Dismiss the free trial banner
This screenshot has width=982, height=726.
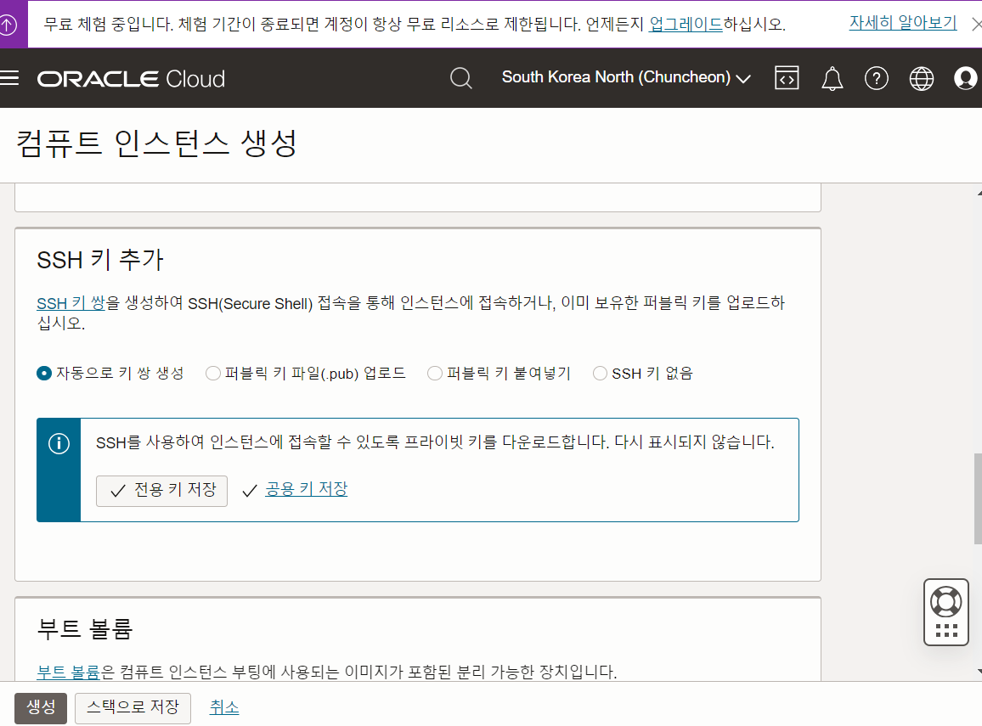(x=975, y=25)
